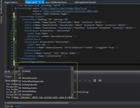Viewport: 140px width, 108px height.
Task: Click the Output panel title
Action: (x=8, y=76)
